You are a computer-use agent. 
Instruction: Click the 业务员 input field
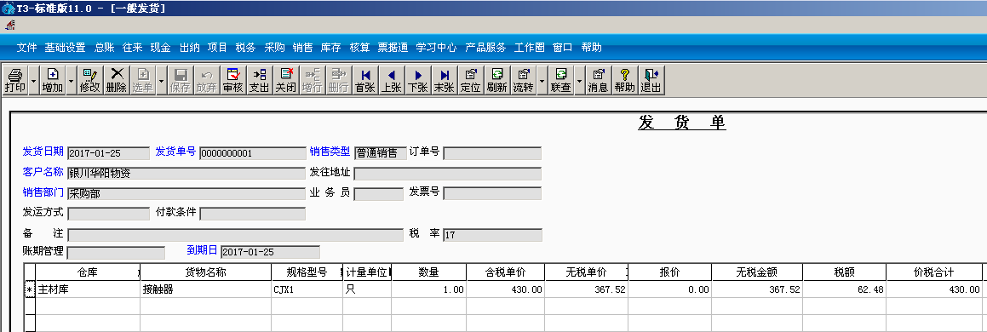point(378,194)
